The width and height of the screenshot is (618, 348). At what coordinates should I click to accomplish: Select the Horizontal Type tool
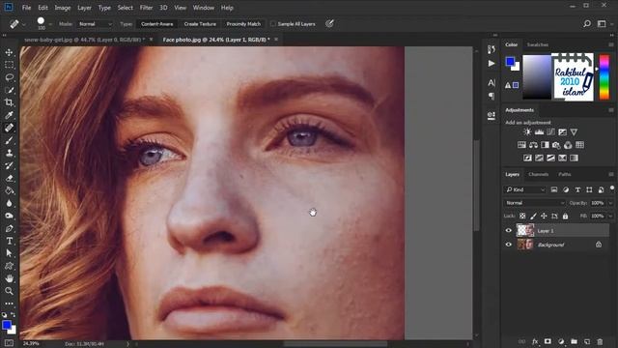pos(9,241)
